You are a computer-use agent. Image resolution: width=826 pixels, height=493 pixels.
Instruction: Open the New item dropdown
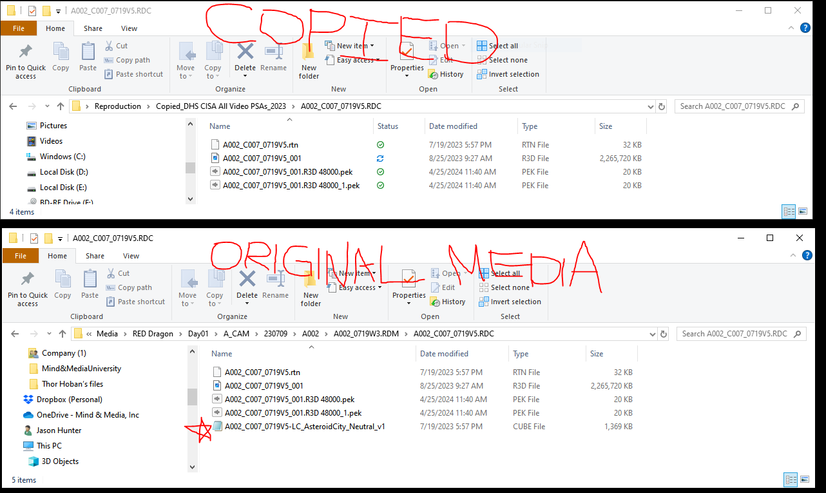pos(351,45)
